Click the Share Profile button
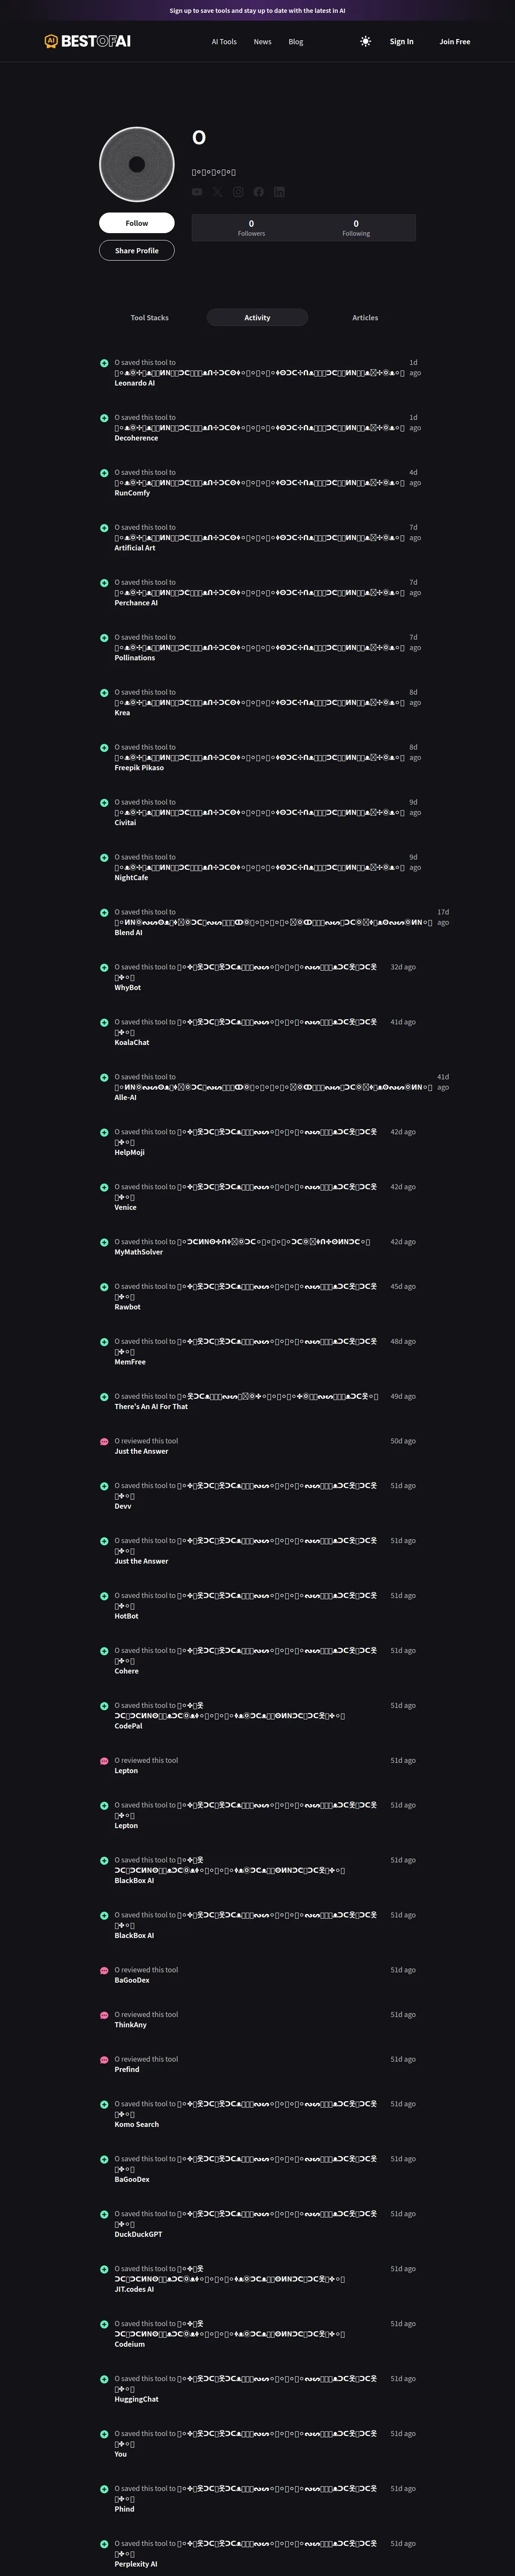Image resolution: width=515 pixels, height=2576 pixels. (x=137, y=250)
